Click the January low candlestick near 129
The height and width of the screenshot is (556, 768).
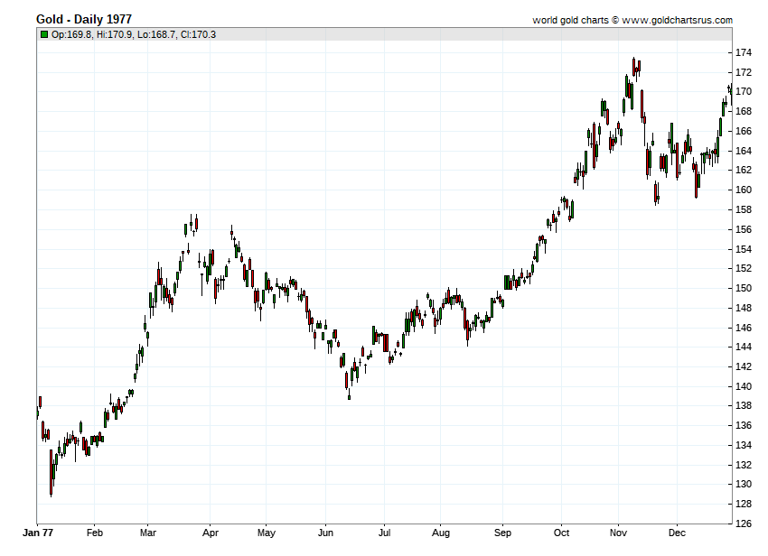[x=51, y=472]
